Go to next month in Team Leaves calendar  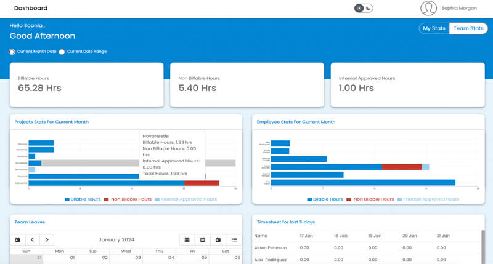(47, 239)
